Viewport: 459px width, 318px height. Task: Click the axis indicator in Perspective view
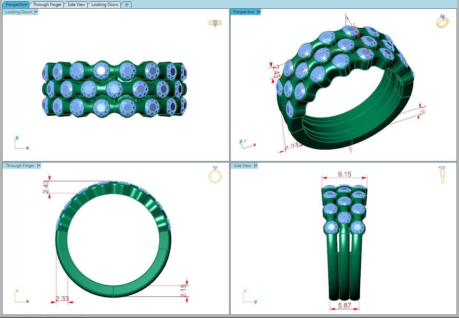247,144
